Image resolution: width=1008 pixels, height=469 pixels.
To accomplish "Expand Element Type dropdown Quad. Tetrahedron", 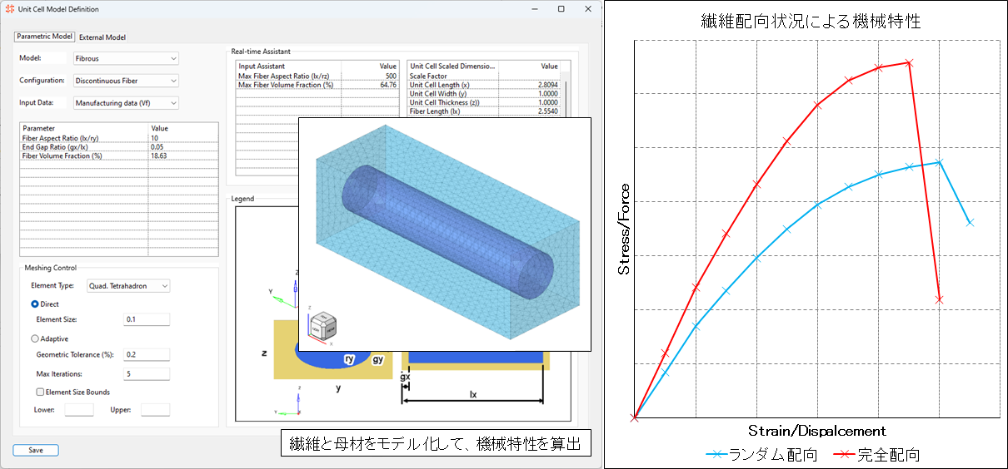I will (x=128, y=286).
